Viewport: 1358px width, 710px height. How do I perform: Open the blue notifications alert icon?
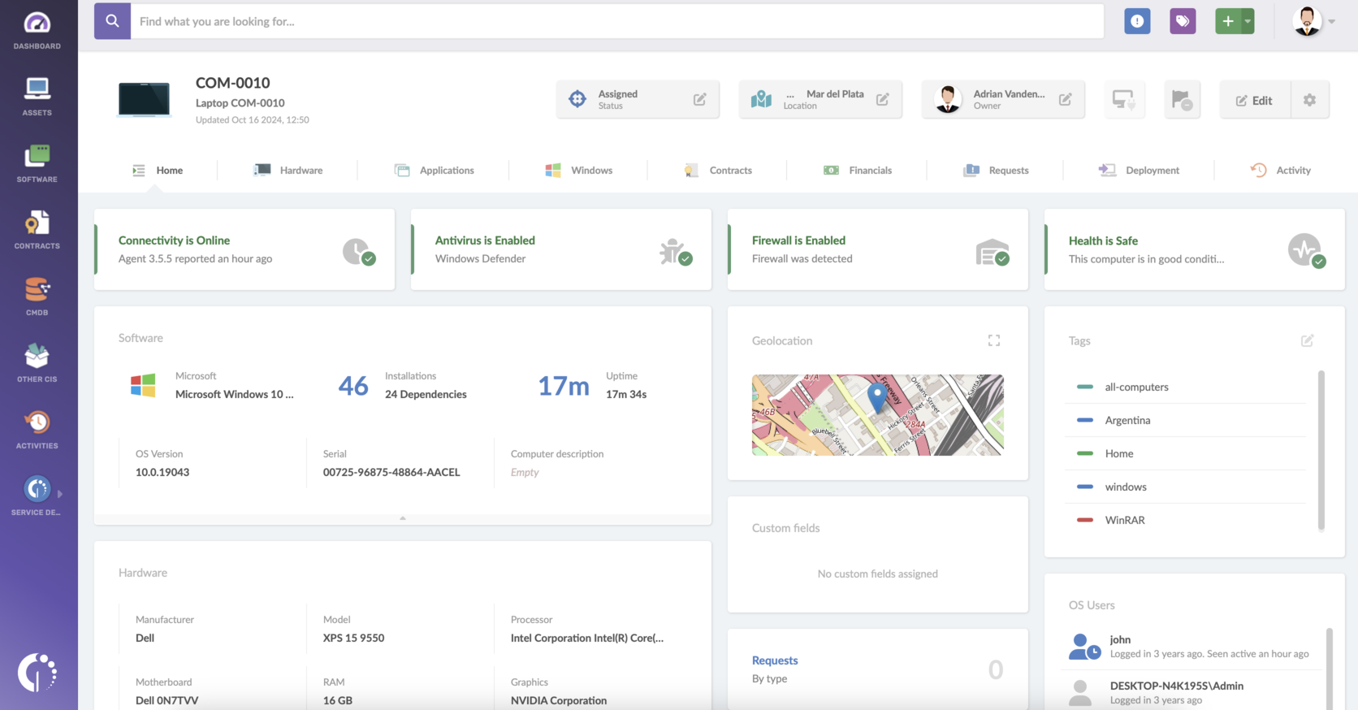pos(1137,21)
